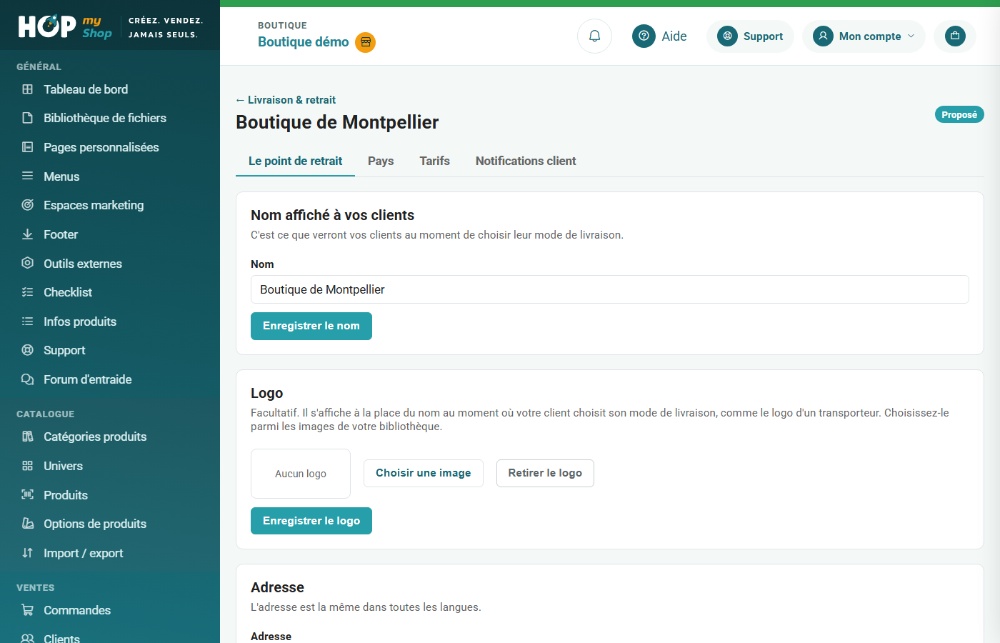Viewport: 1000px width, 643px height.
Task: Open Tableau de bord from sidebar
Action: coord(86,89)
